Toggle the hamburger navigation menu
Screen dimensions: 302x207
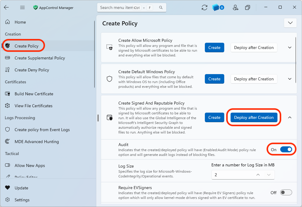coord(22,7)
